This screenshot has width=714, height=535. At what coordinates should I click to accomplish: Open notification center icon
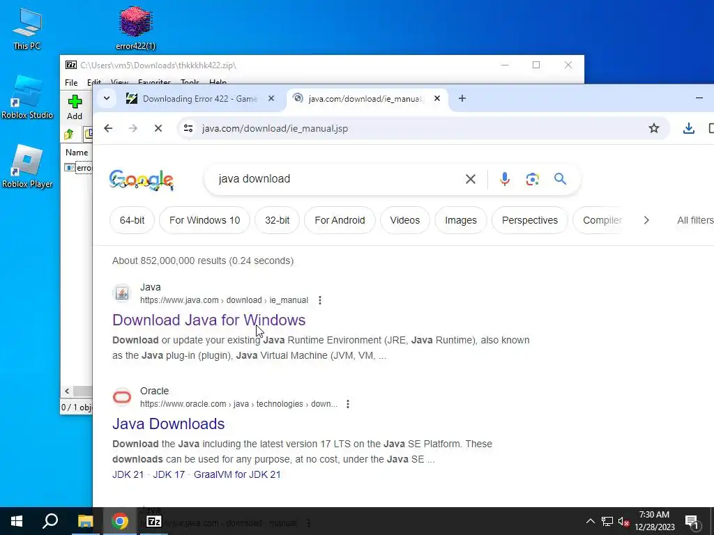tap(692, 522)
